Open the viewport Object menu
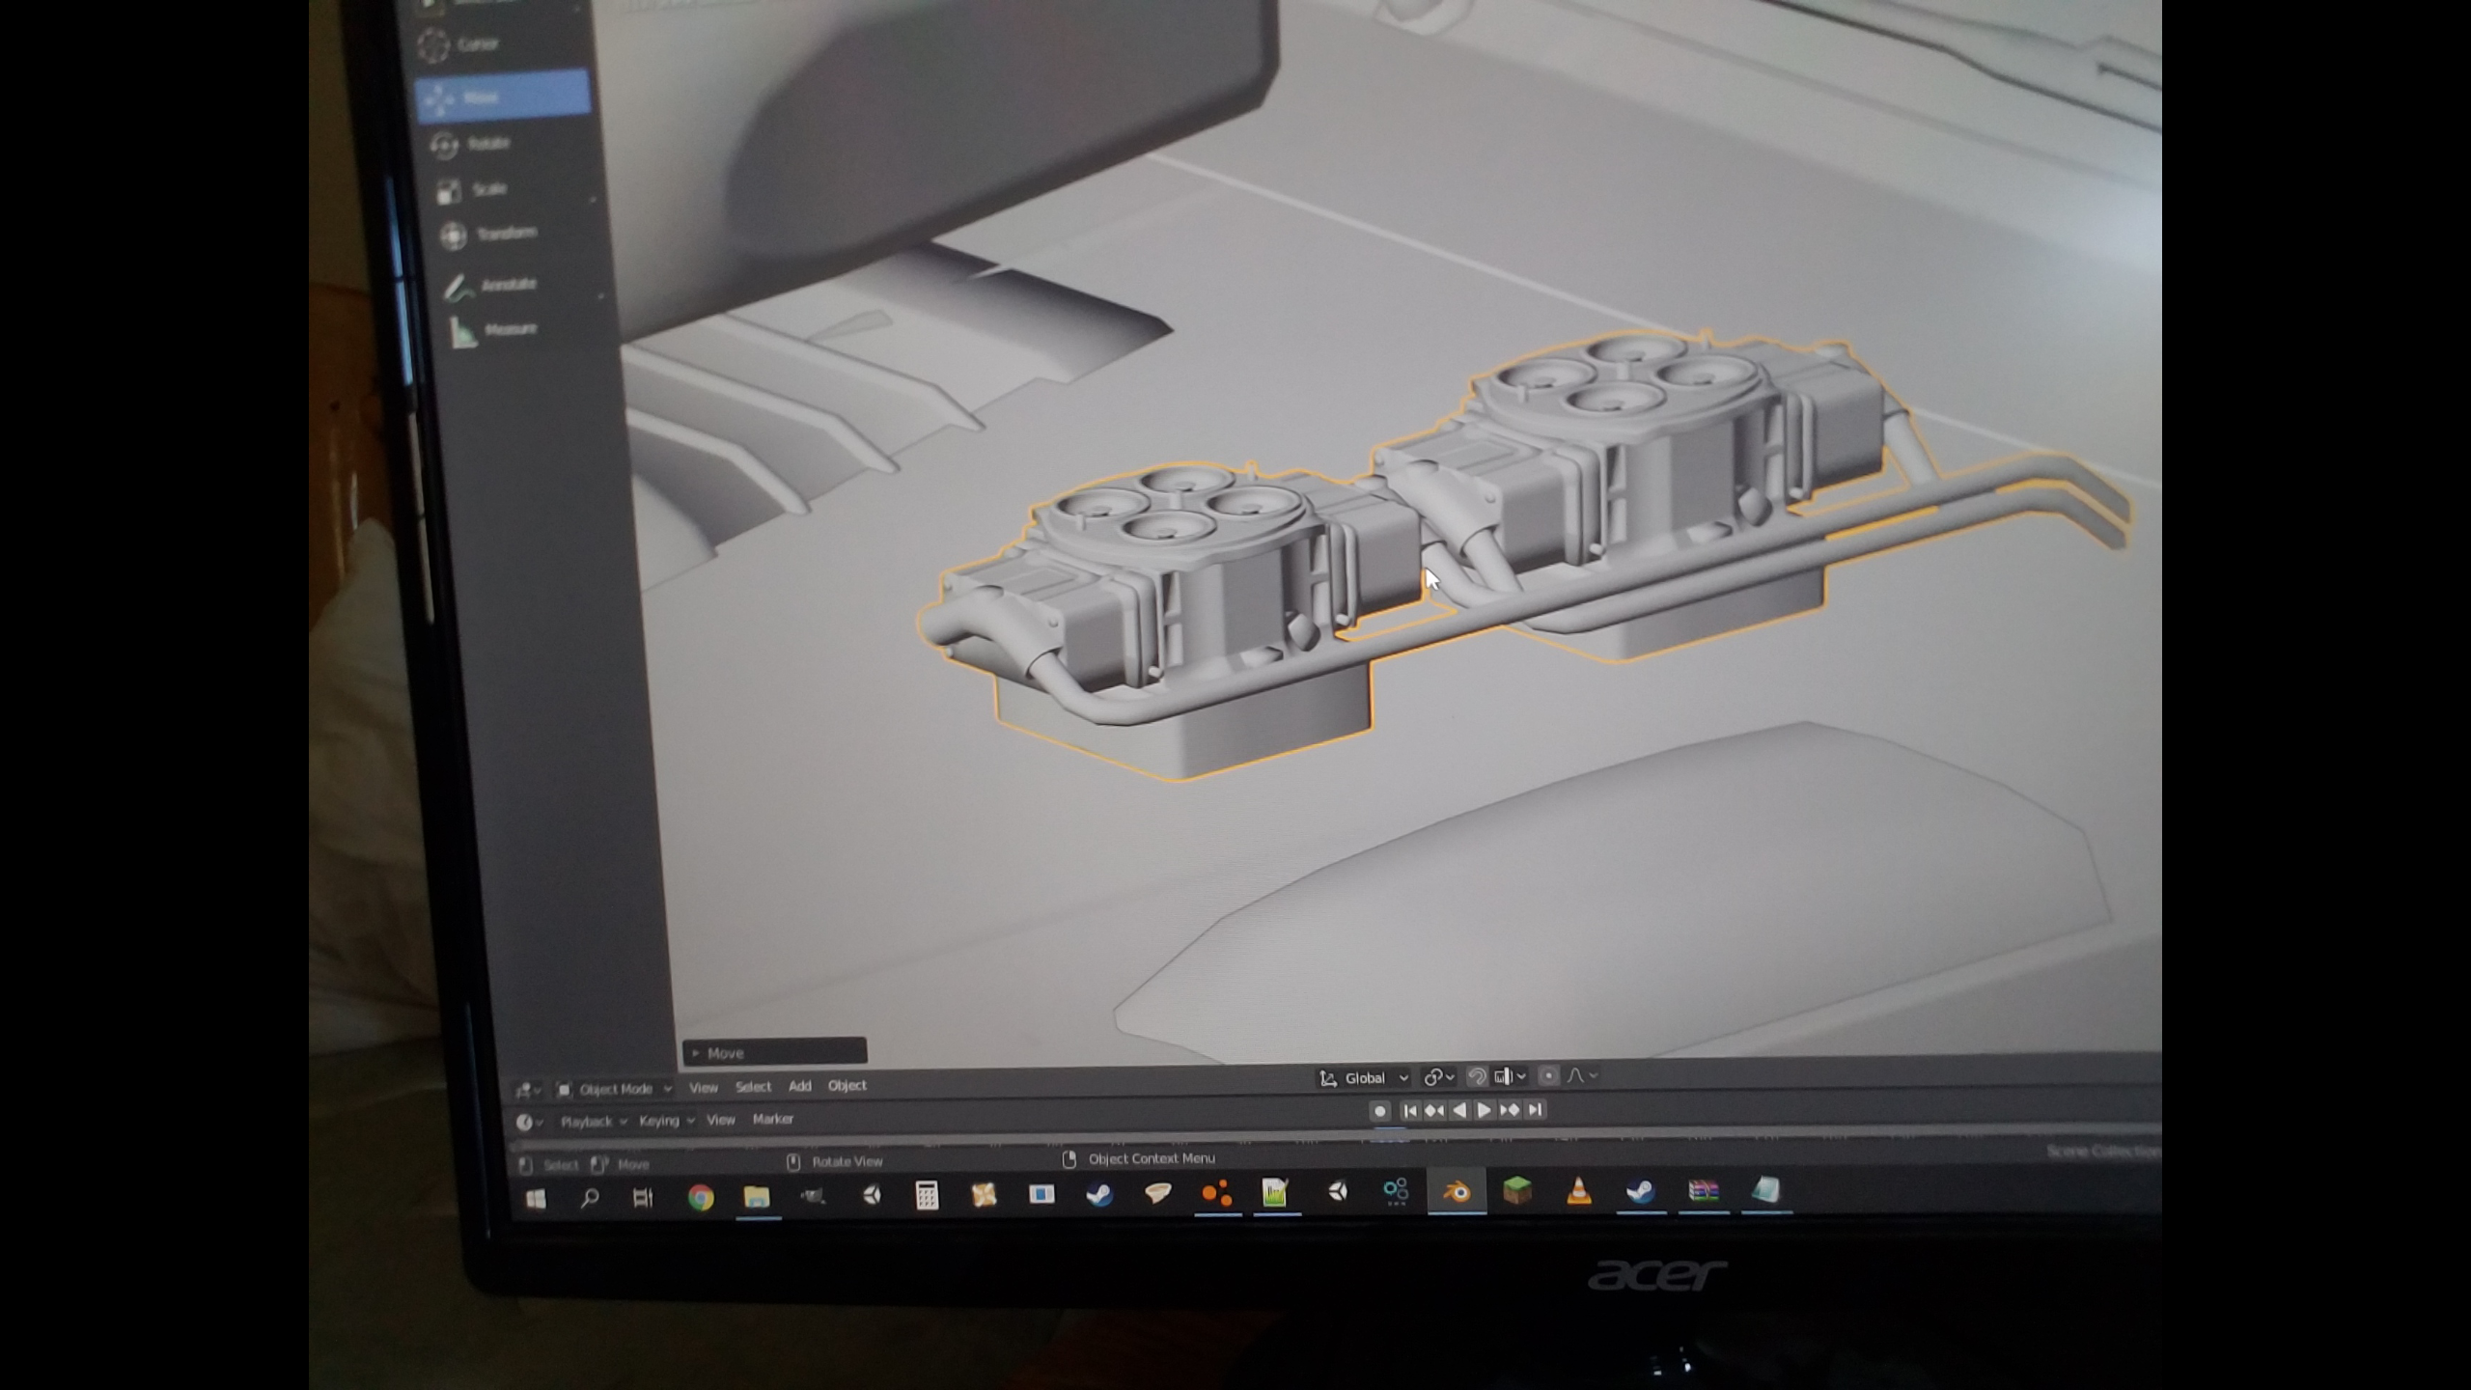Image resolution: width=2471 pixels, height=1390 pixels. (x=847, y=1085)
